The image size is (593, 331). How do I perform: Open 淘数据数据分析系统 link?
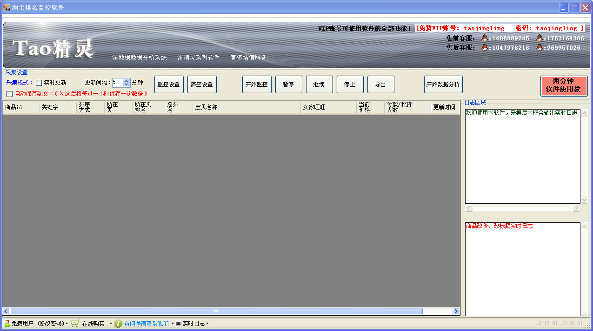click(x=140, y=58)
